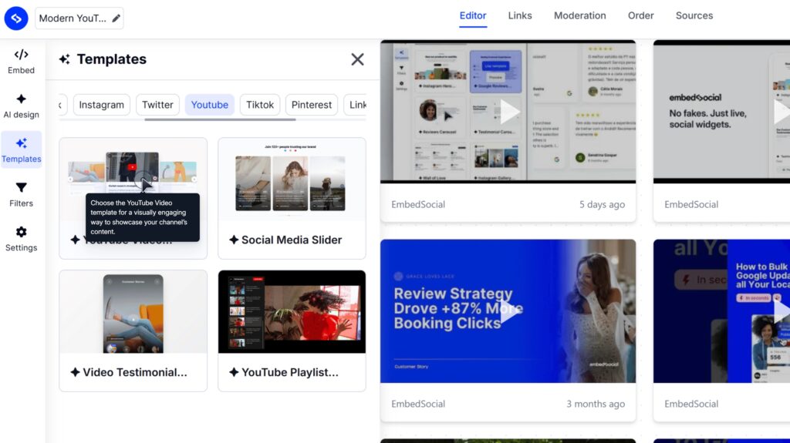Select the Youtube template filter

coord(210,105)
